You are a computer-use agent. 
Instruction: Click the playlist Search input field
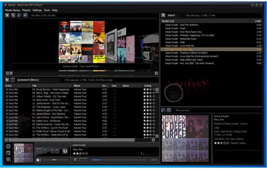174,15
